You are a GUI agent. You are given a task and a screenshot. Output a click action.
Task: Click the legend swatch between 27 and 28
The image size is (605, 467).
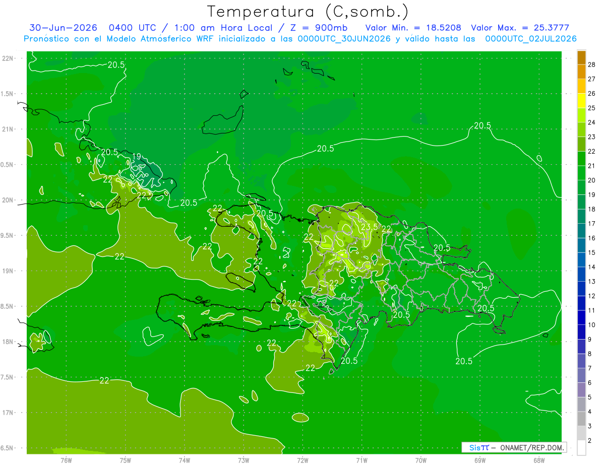point(581,72)
